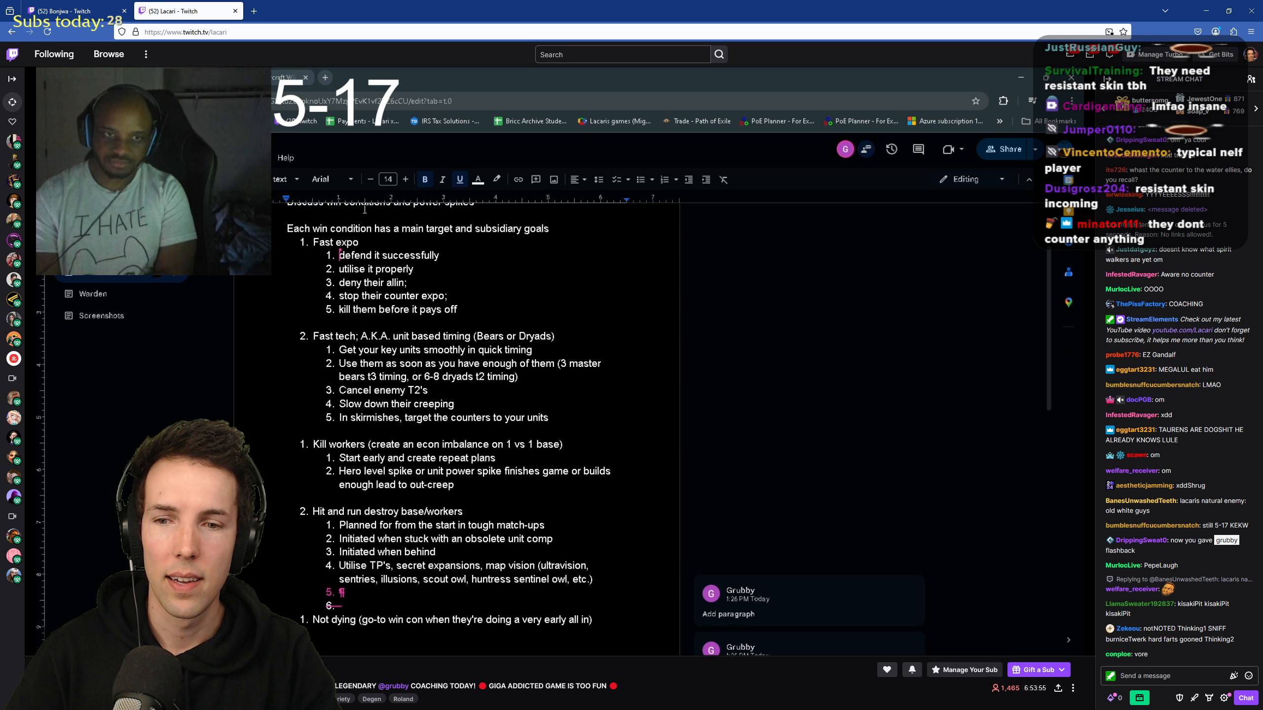Open line spacing options in the toolbar
The image size is (1263, 710).
coord(598,179)
